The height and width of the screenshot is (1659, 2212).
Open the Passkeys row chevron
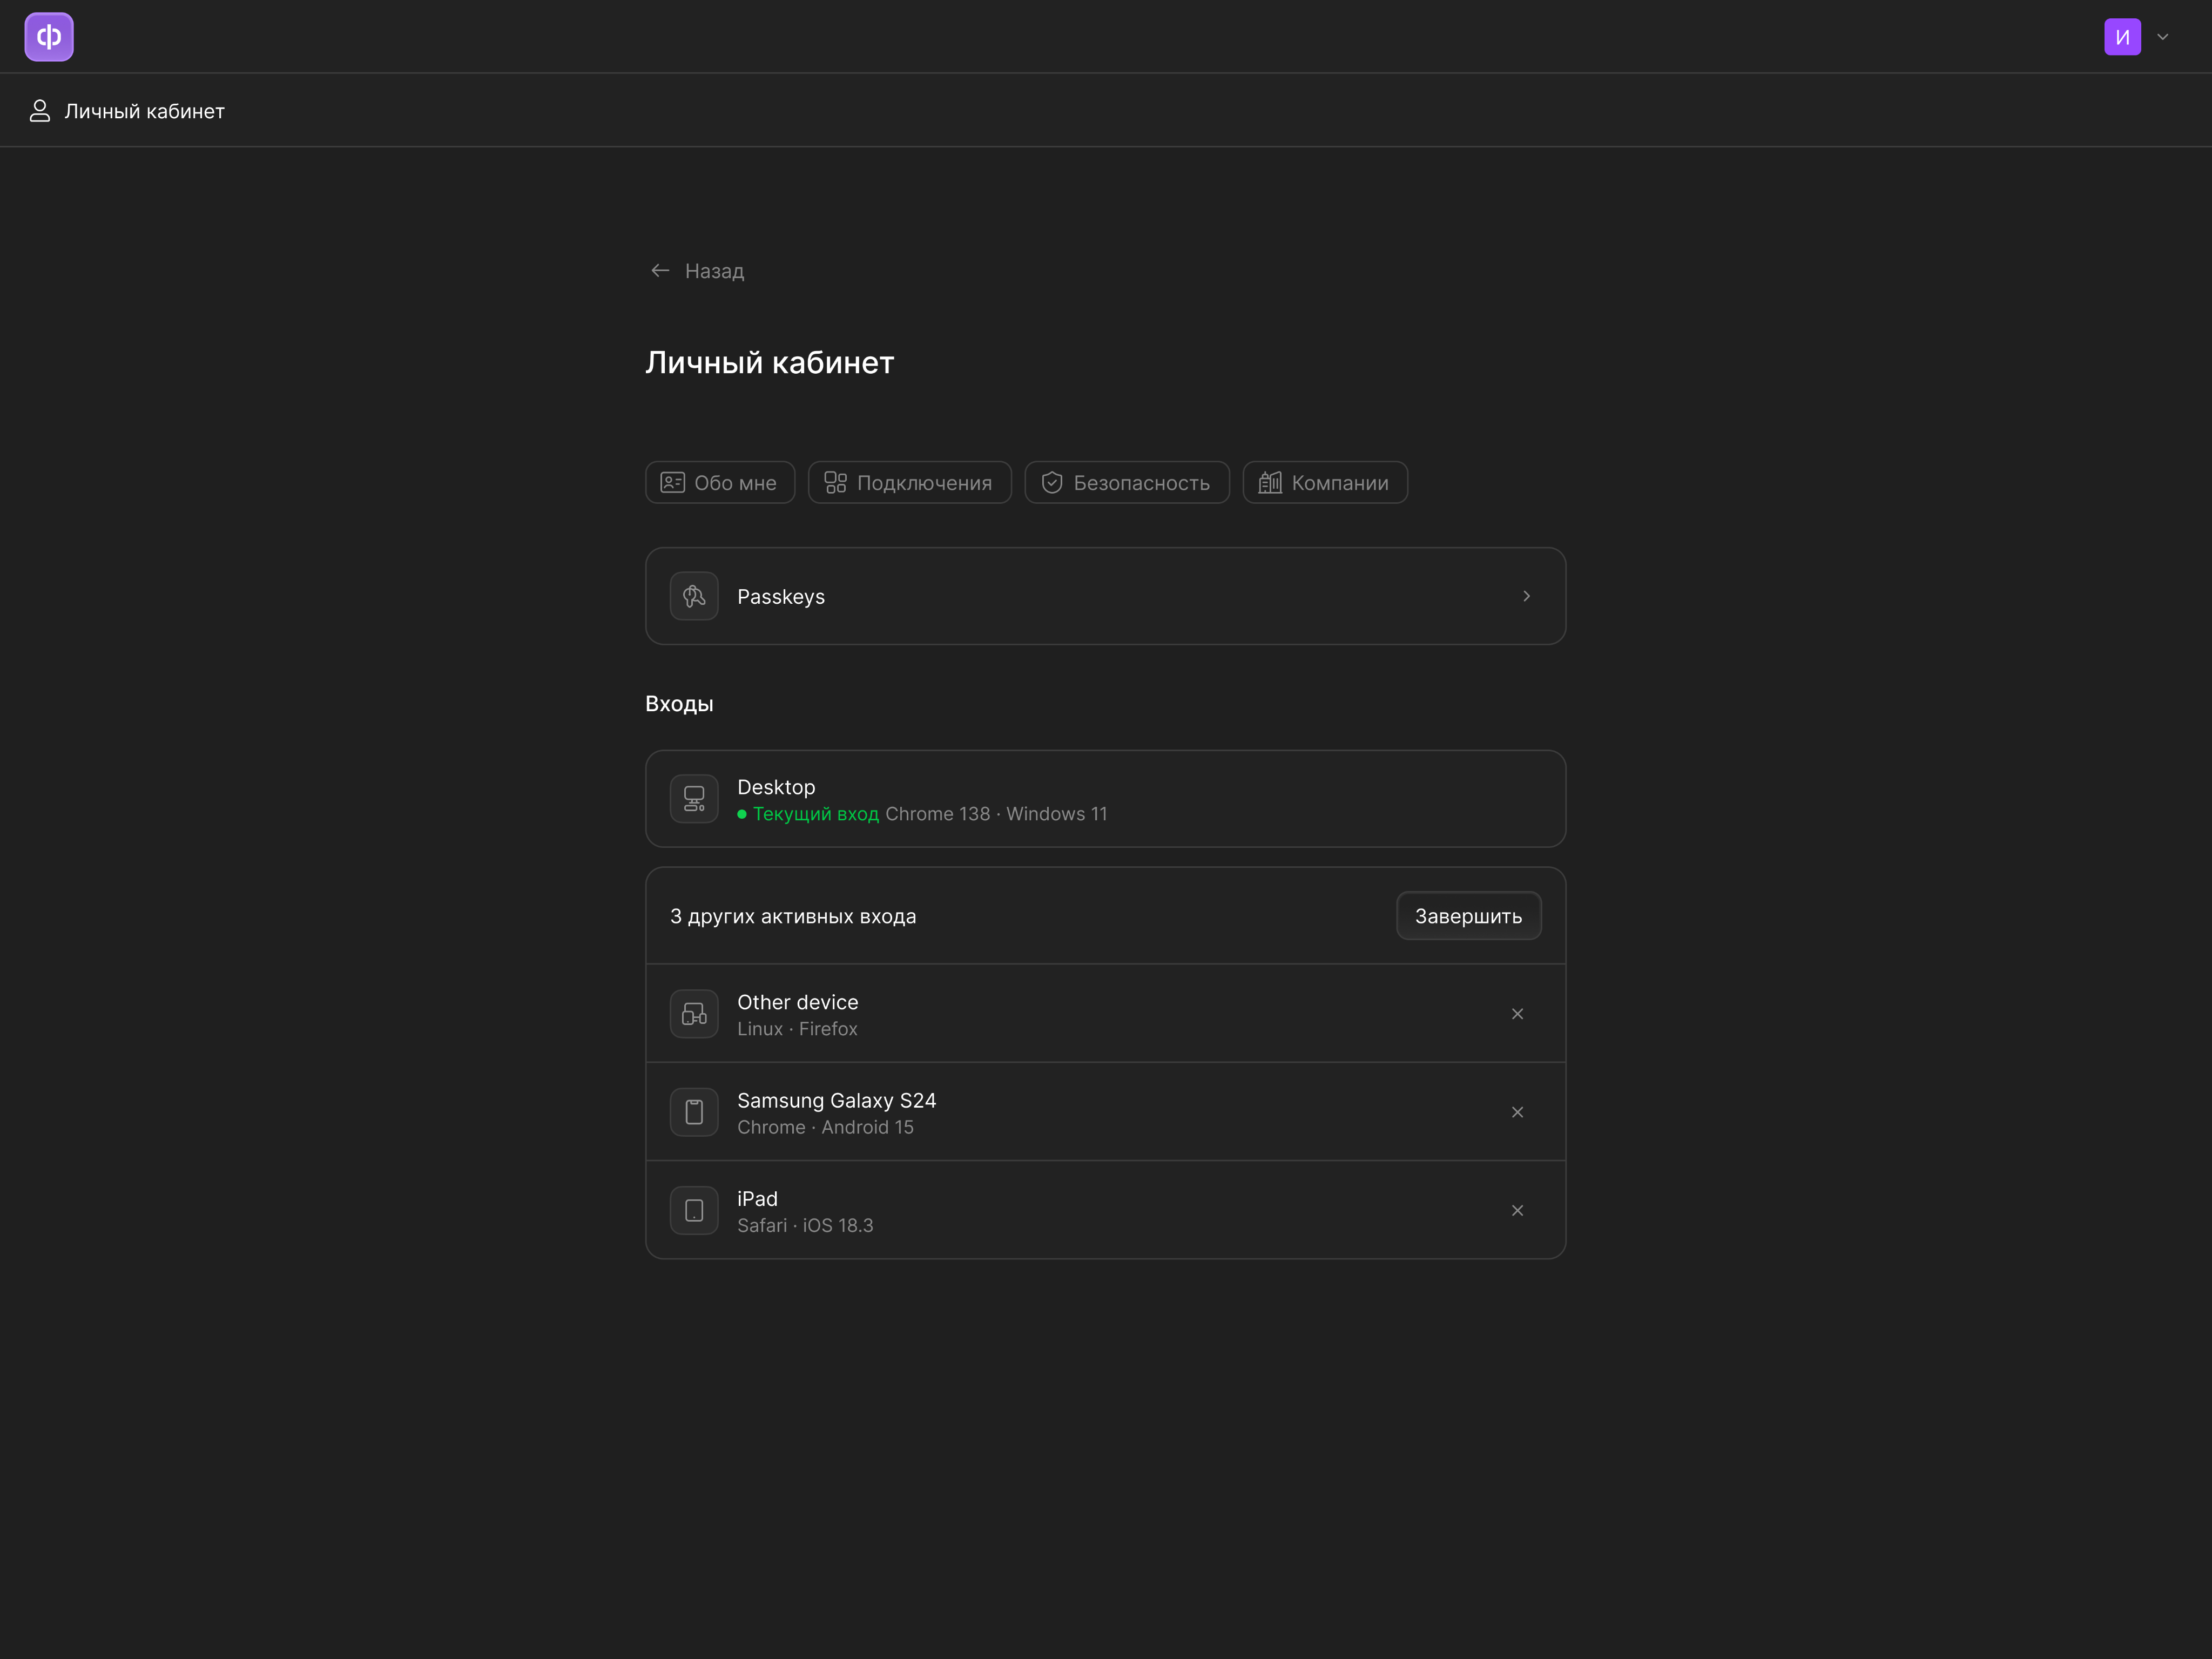[x=1526, y=596]
